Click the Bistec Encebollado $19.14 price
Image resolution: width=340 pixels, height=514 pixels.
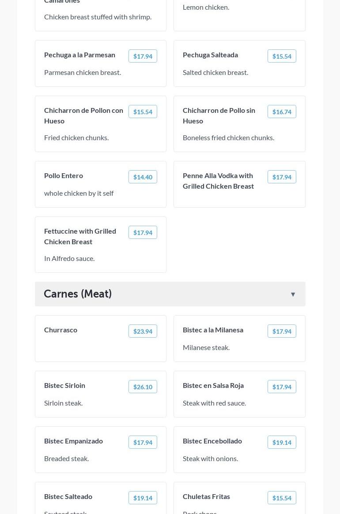click(x=282, y=443)
